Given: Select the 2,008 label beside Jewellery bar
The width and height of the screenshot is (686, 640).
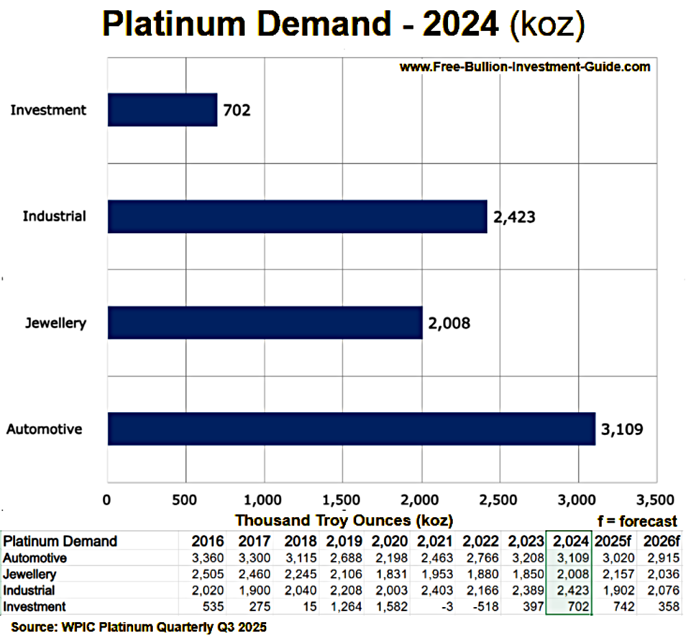Looking at the screenshot, I should click(x=451, y=322).
